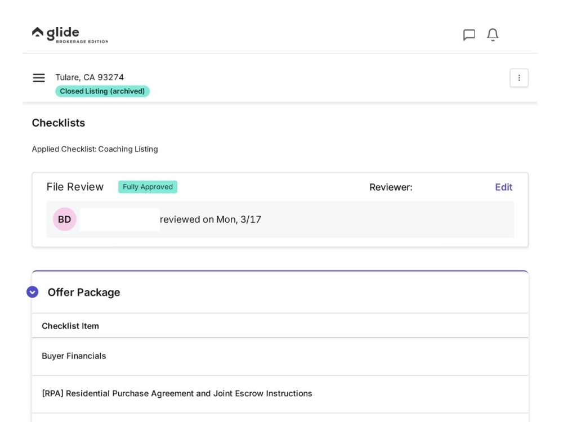Open the notifications bell
The image size is (563, 422).
click(493, 35)
